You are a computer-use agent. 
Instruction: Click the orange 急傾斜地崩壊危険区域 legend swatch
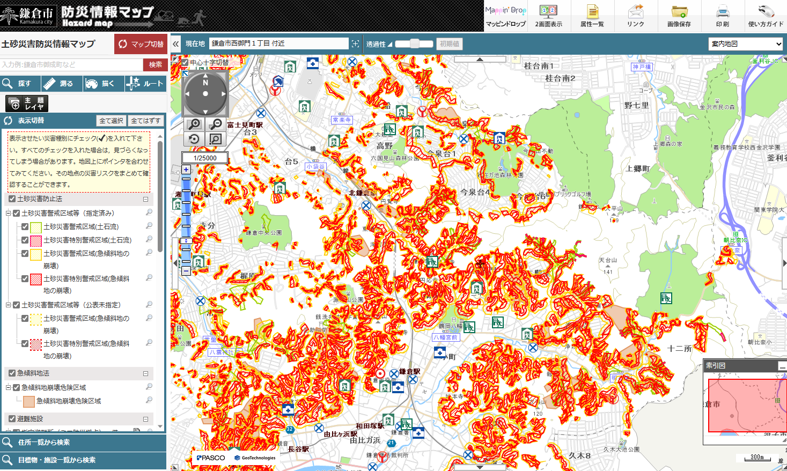point(29,401)
